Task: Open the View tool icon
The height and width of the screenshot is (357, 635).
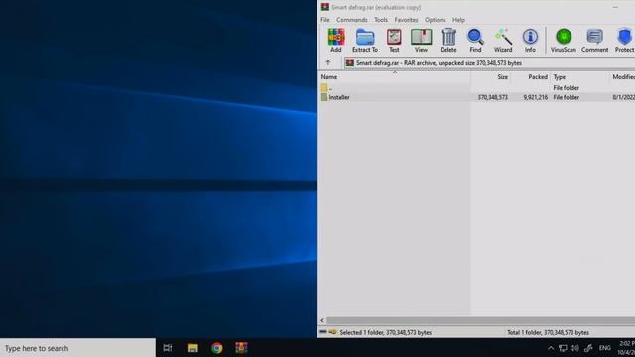Action: point(421,41)
